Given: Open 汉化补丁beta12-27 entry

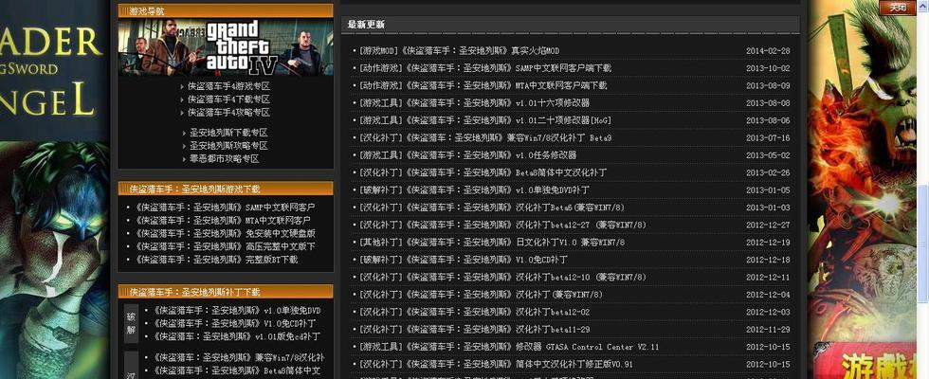Looking at the screenshot, I should pyautogui.click(x=502, y=226).
